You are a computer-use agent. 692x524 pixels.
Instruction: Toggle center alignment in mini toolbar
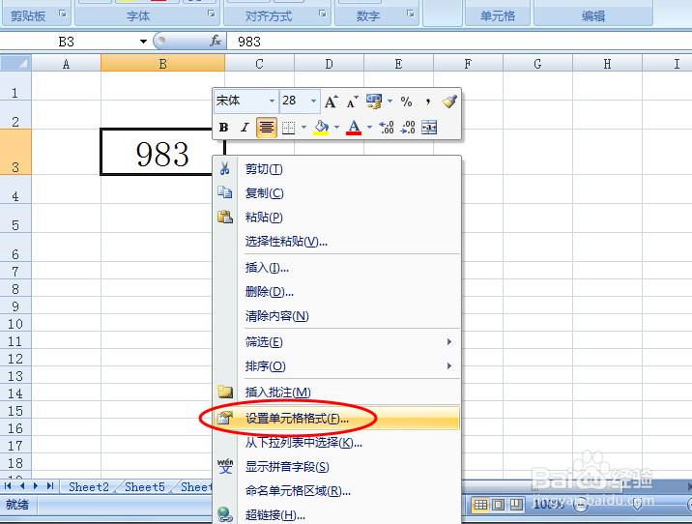coord(266,128)
